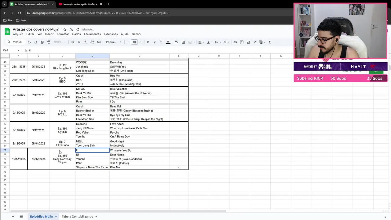Decrease decimal places
The width and height of the screenshot is (391, 220).
pyautogui.click(x=85, y=42)
